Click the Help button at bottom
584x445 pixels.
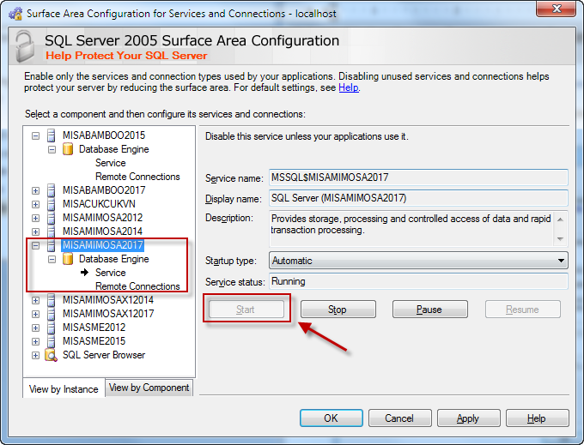[537, 418]
